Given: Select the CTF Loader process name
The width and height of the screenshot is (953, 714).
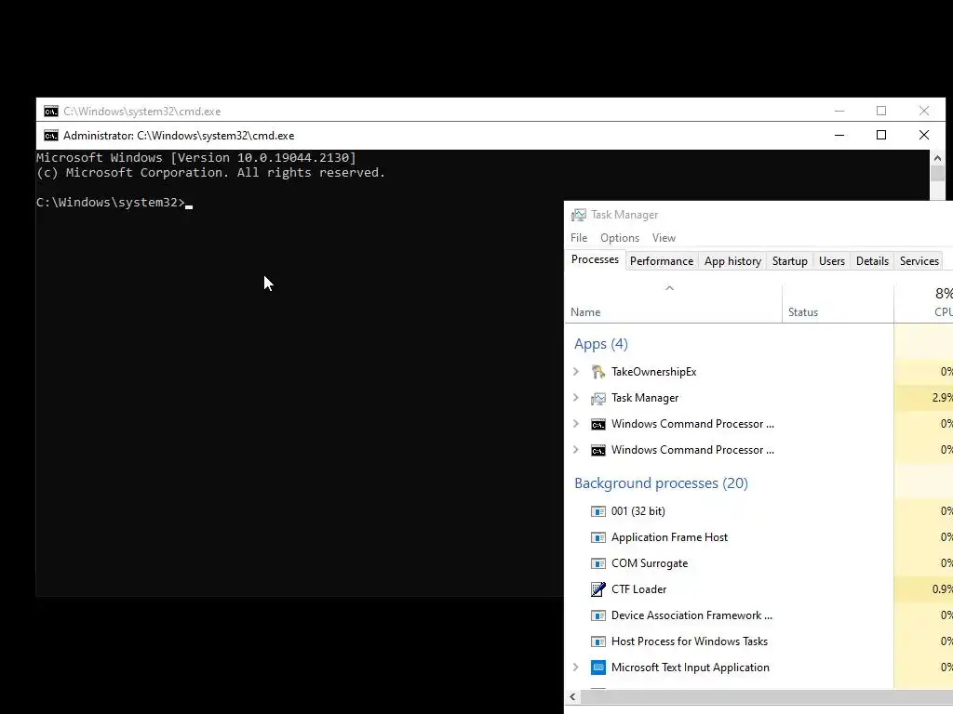Looking at the screenshot, I should pos(638,588).
